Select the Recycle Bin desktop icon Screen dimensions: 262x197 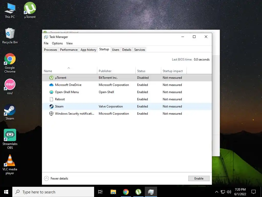pyautogui.click(x=10, y=36)
